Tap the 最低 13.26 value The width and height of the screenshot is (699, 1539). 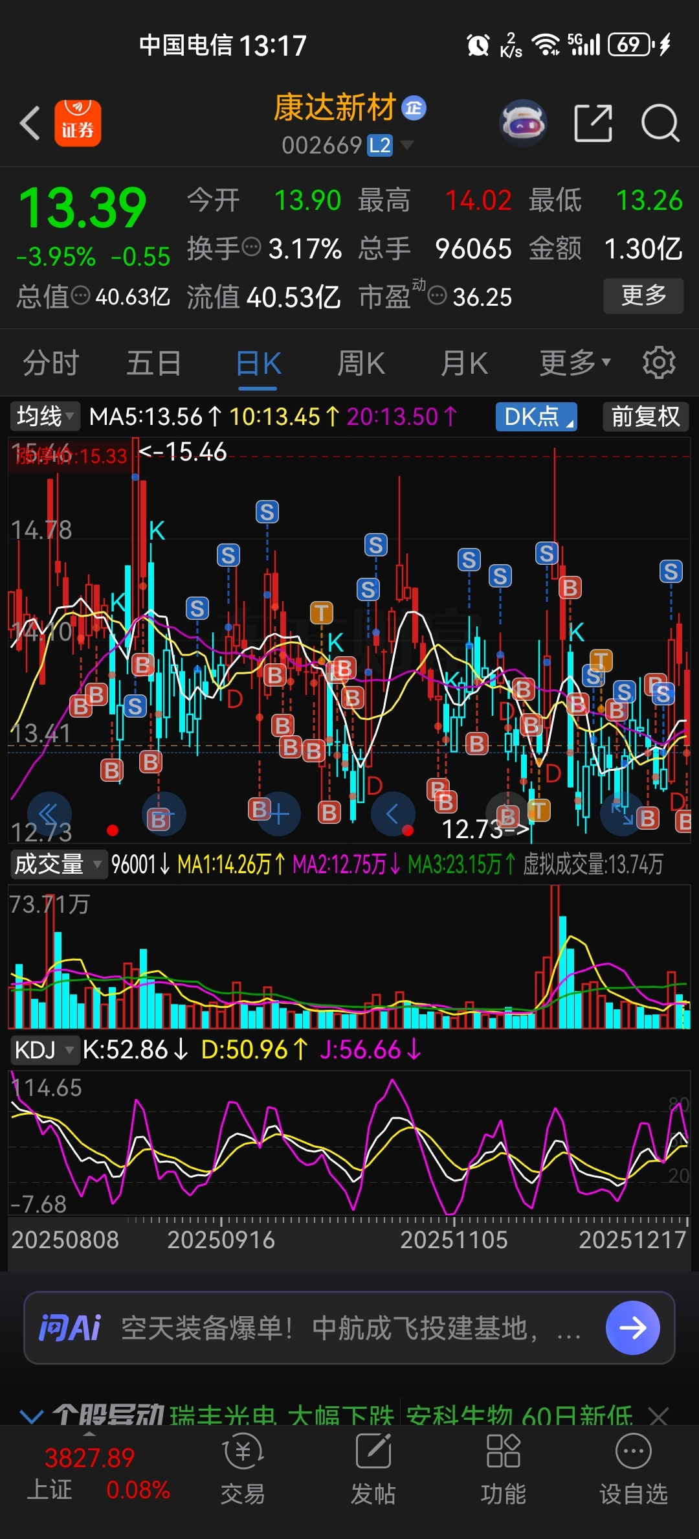point(649,201)
